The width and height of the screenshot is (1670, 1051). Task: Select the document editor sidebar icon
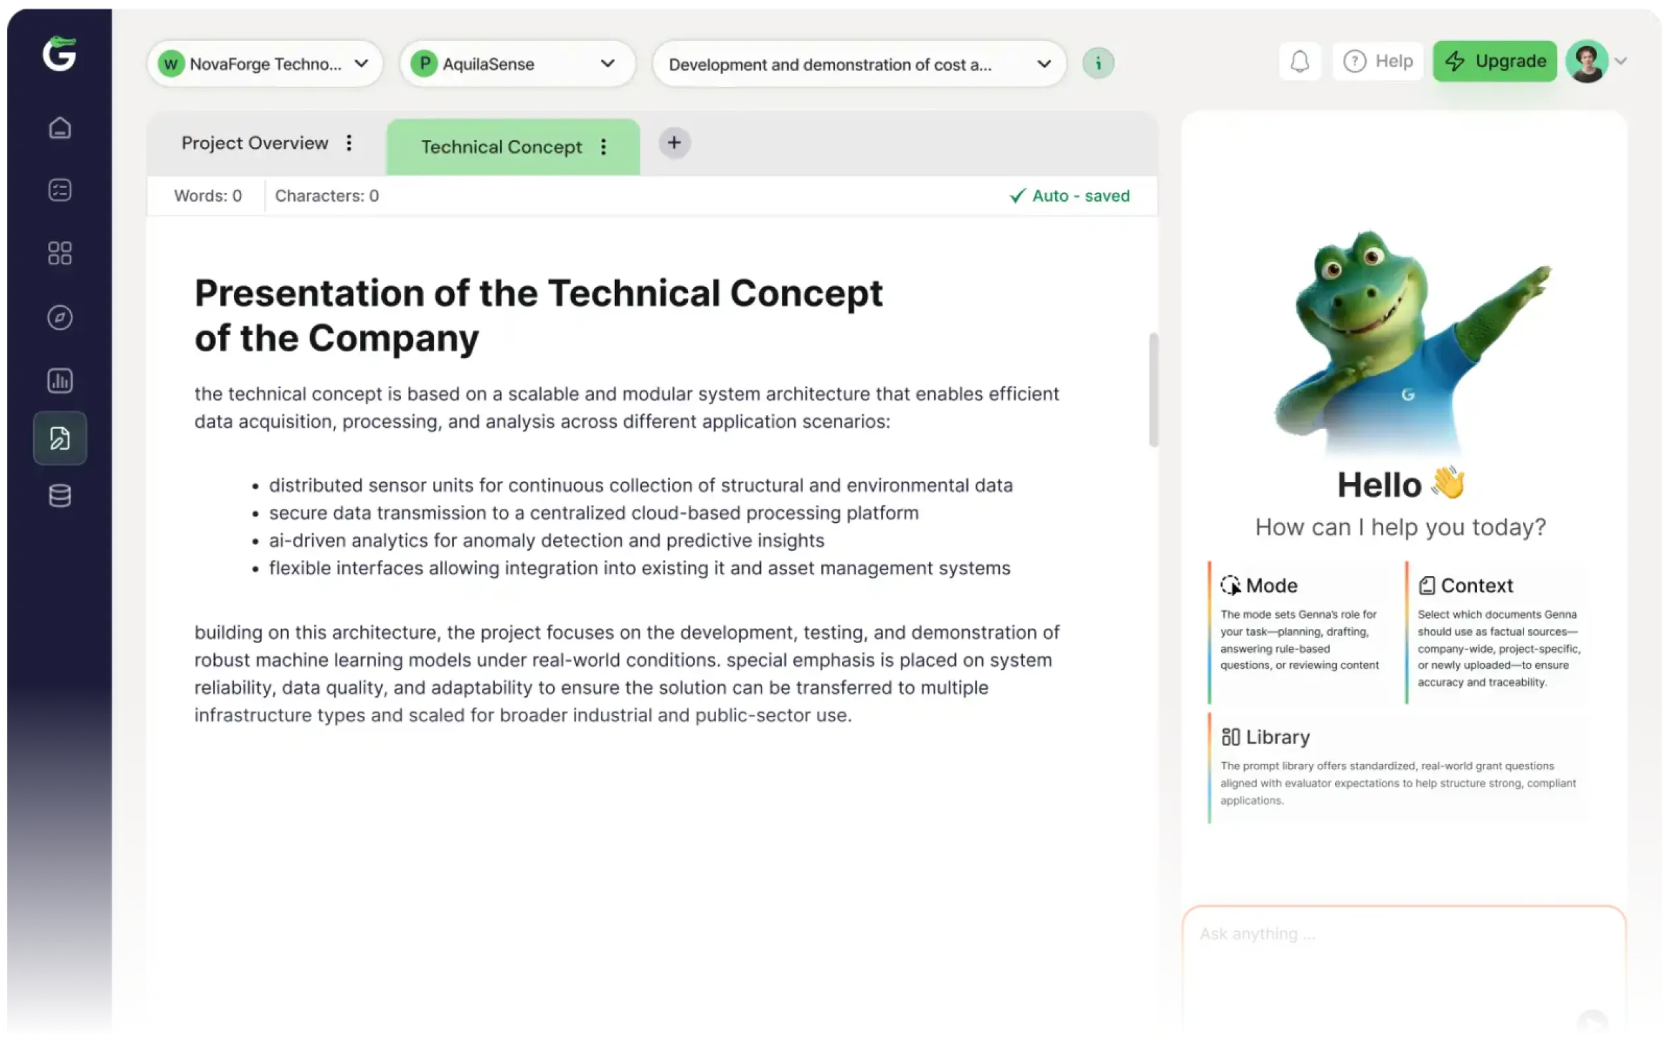[x=60, y=438]
